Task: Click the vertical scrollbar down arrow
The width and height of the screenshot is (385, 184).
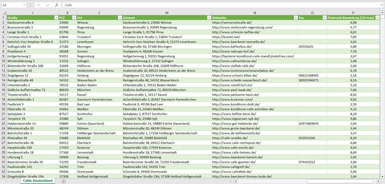Action: pyautogui.click(x=383, y=176)
